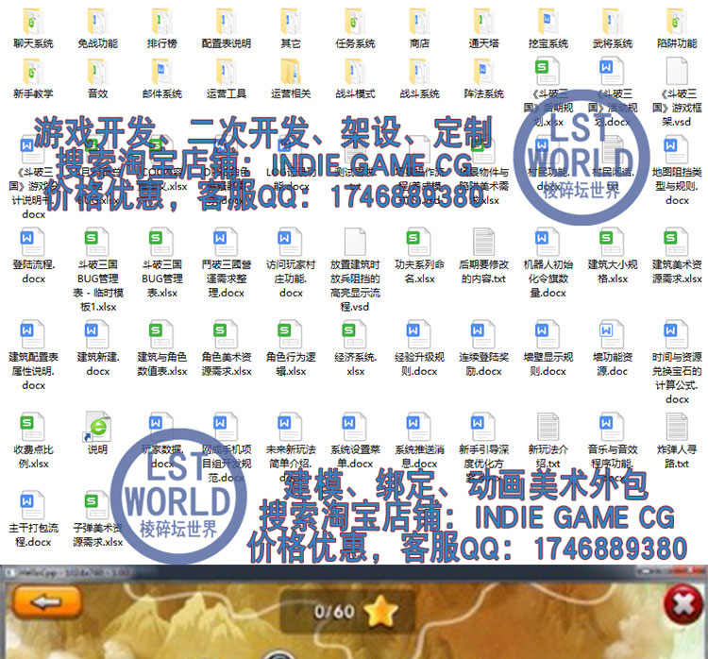Select the 功夫系列命名.xlsx spreadsheet
The image size is (708, 659).
pyautogui.click(x=419, y=256)
